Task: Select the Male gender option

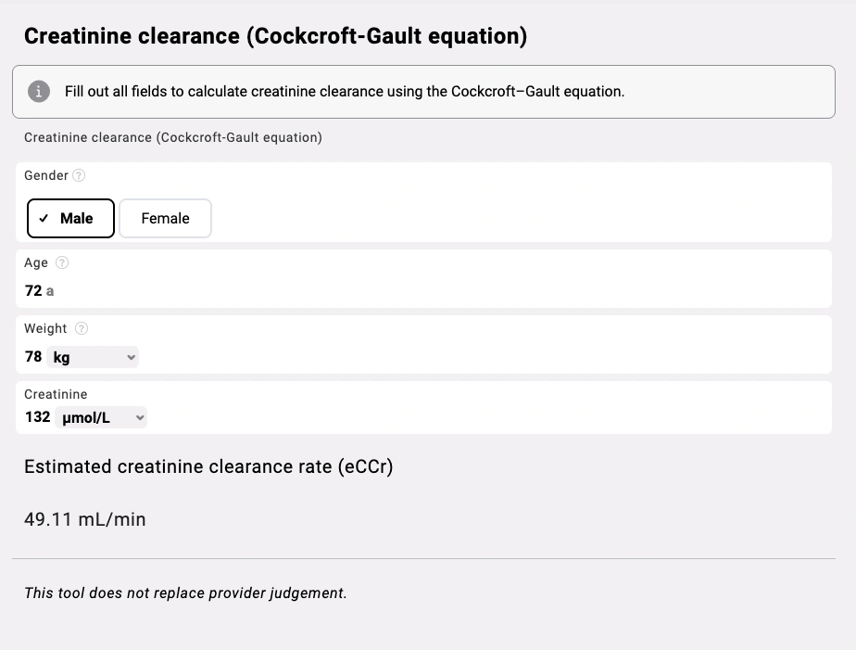Action: pyautogui.click(x=70, y=218)
